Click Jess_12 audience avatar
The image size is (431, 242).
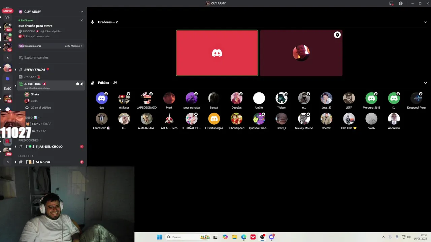(x=326, y=98)
